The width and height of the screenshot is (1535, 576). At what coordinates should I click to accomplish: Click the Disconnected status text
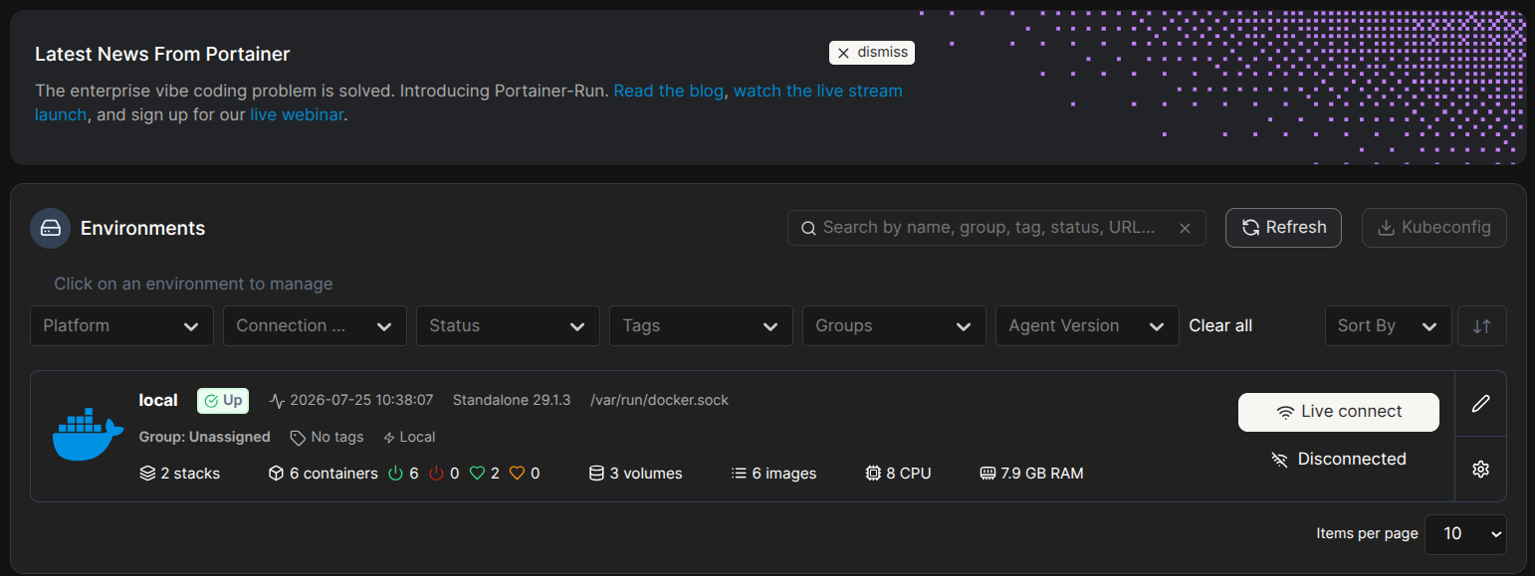click(1352, 459)
